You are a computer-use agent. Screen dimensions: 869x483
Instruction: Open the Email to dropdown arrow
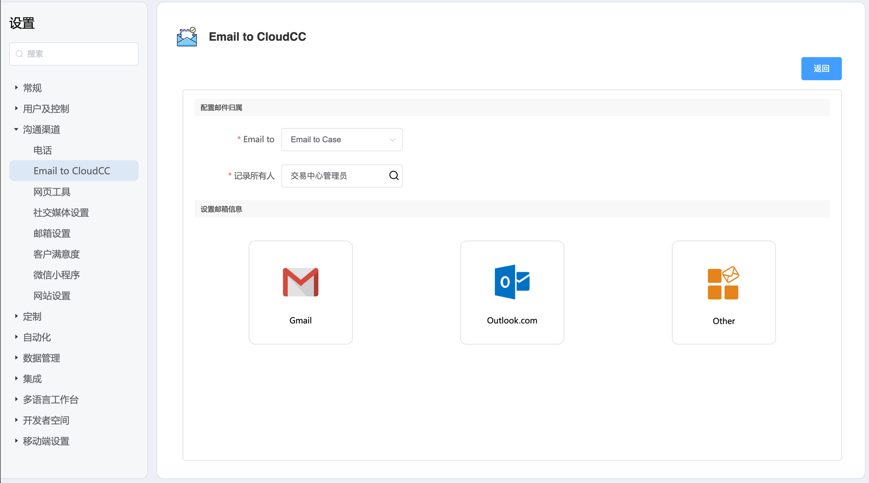click(x=392, y=140)
